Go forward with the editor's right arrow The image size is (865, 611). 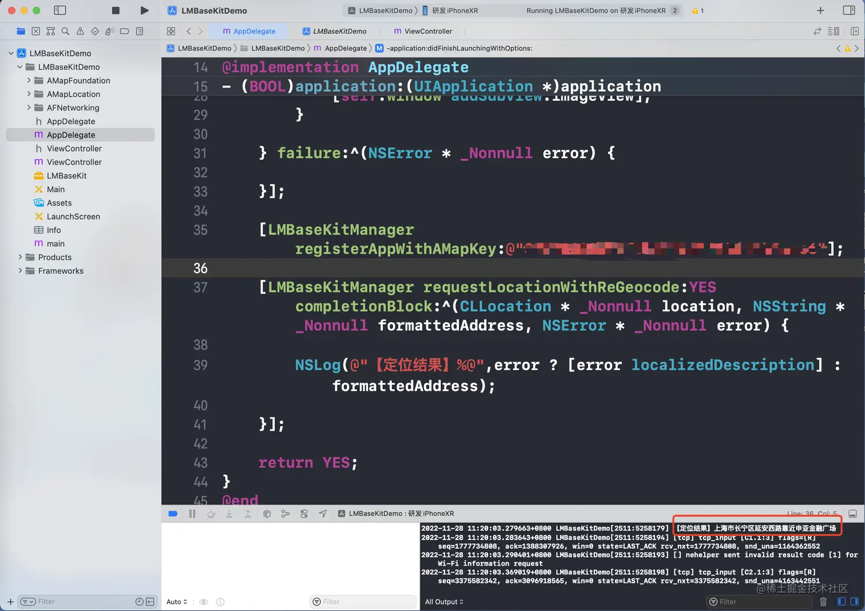point(200,31)
